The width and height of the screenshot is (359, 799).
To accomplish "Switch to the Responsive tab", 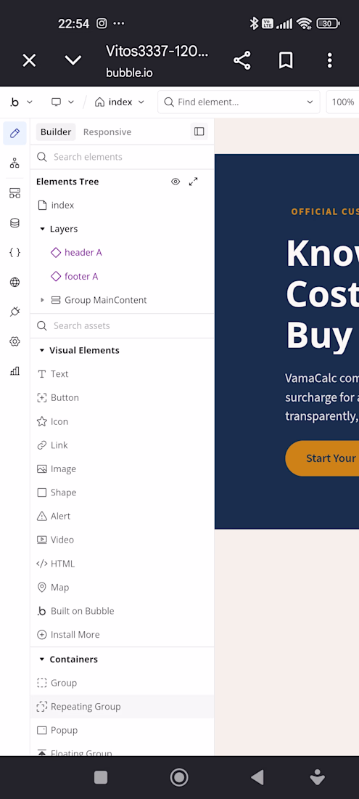I will tap(107, 132).
